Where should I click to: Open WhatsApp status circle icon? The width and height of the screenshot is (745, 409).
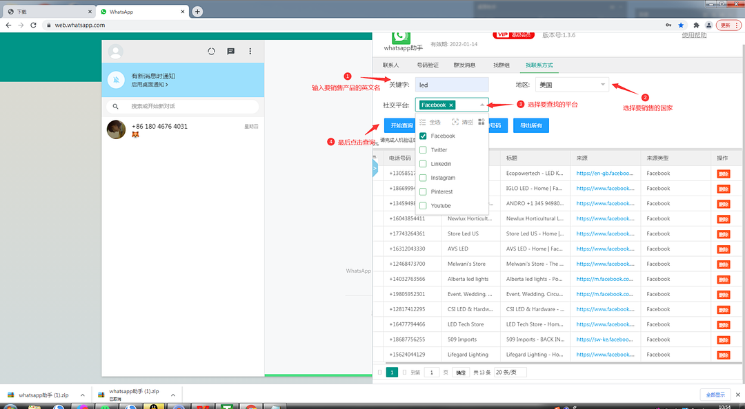[212, 51]
